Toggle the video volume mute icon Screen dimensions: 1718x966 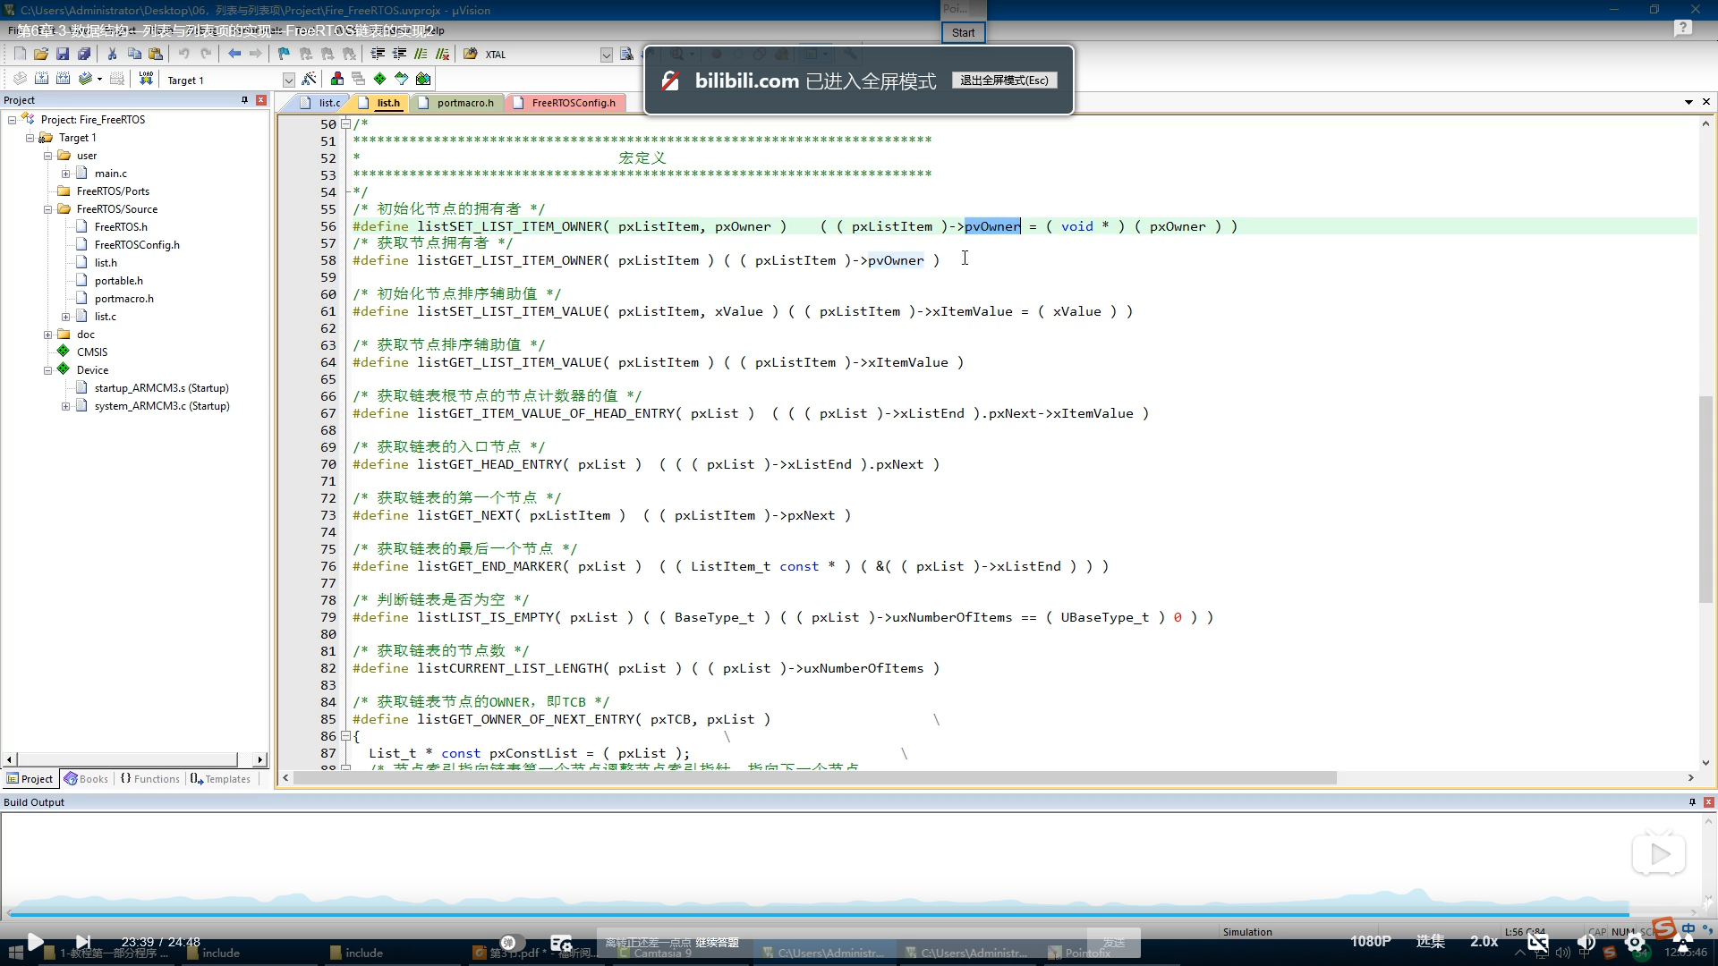[x=1586, y=942]
